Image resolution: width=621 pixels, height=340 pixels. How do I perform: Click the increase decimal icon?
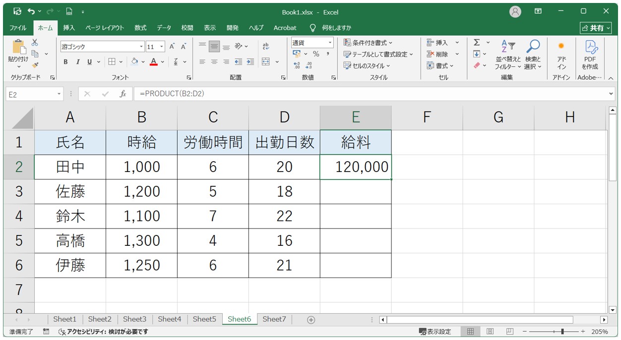pos(297,65)
